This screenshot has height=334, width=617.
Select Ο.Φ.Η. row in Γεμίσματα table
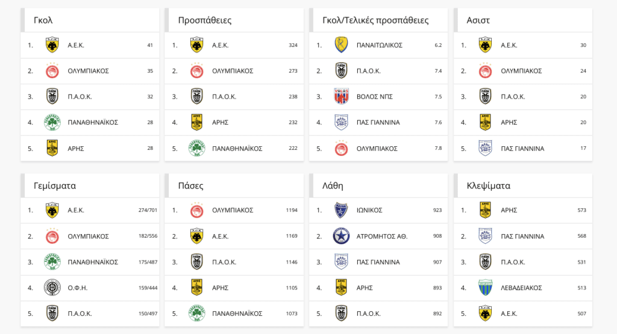(x=90, y=288)
